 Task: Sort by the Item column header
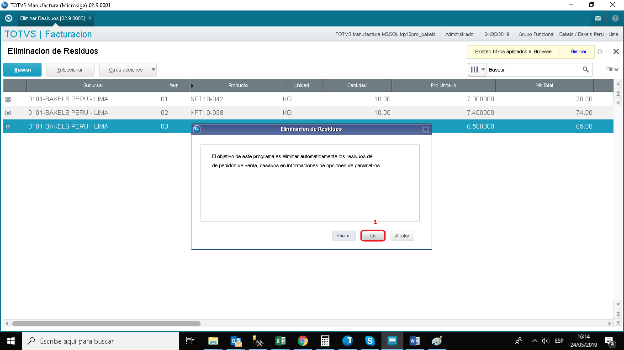coord(174,85)
